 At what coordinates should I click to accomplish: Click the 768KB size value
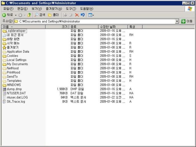coord(63,93)
